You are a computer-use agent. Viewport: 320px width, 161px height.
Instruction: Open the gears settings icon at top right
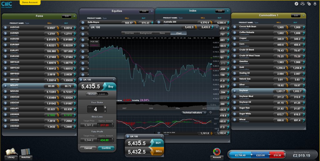point(309,4)
